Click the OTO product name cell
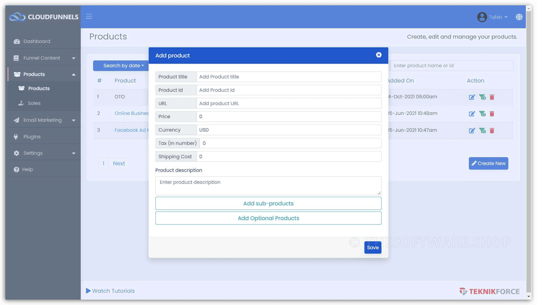The height and width of the screenshot is (305, 537). 119,97
